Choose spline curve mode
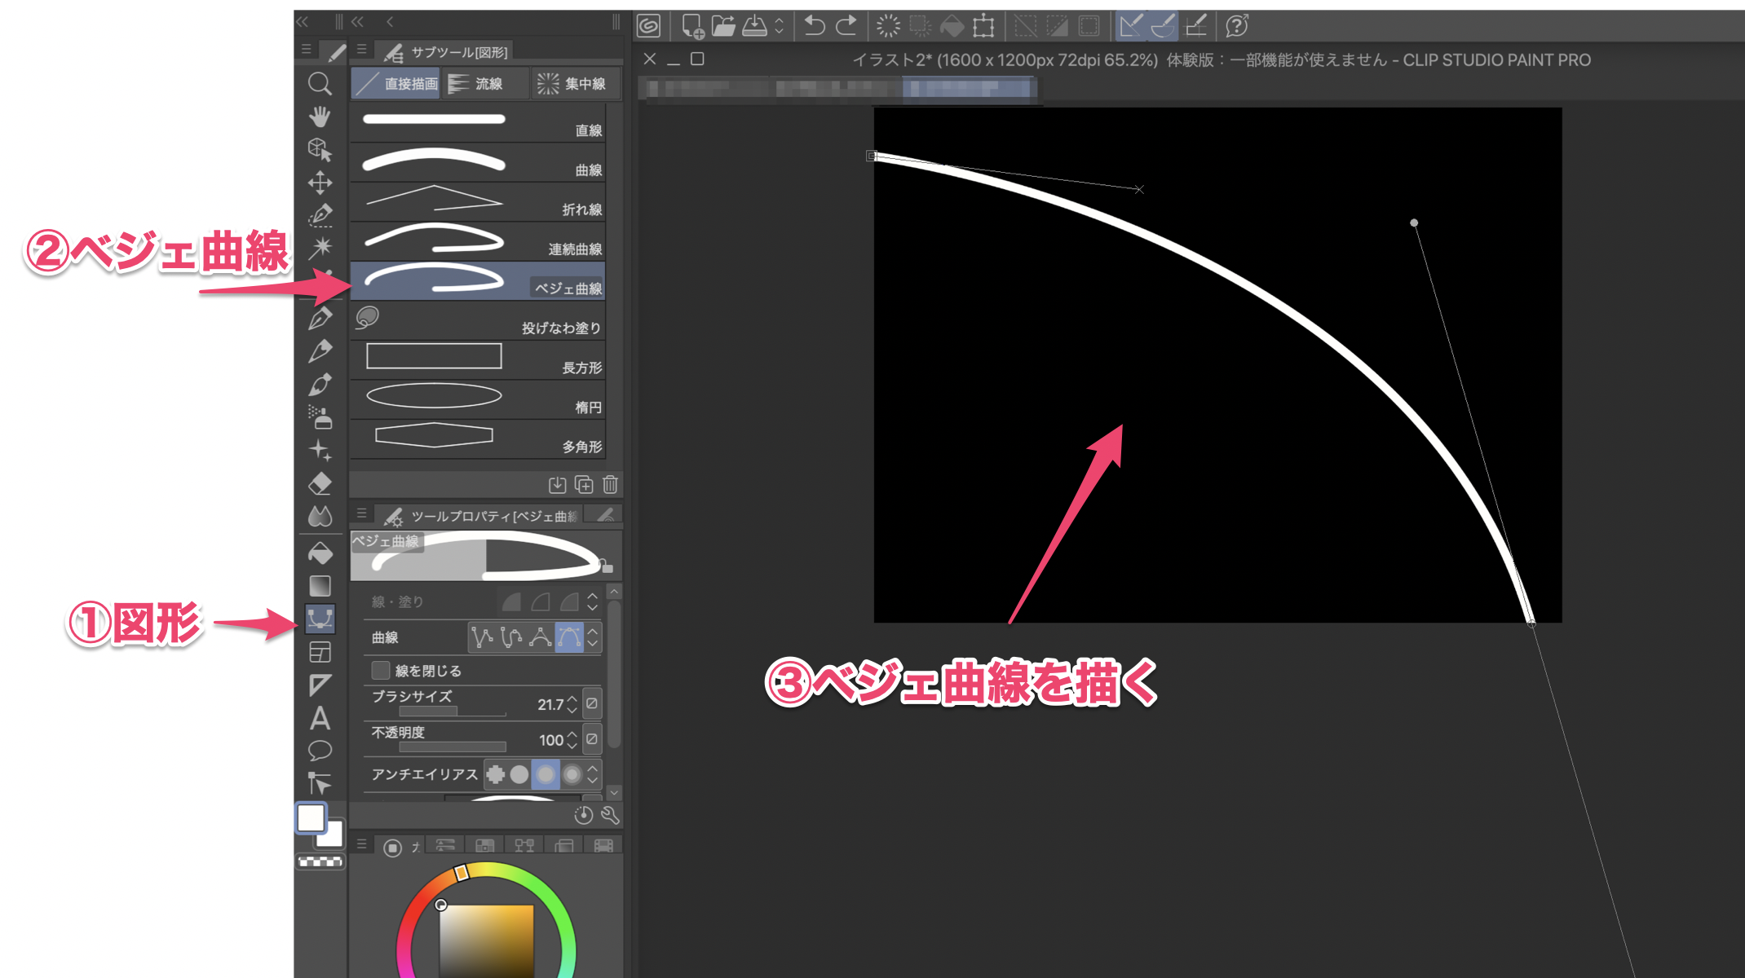This screenshot has height=978, width=1745. point(511,637)
